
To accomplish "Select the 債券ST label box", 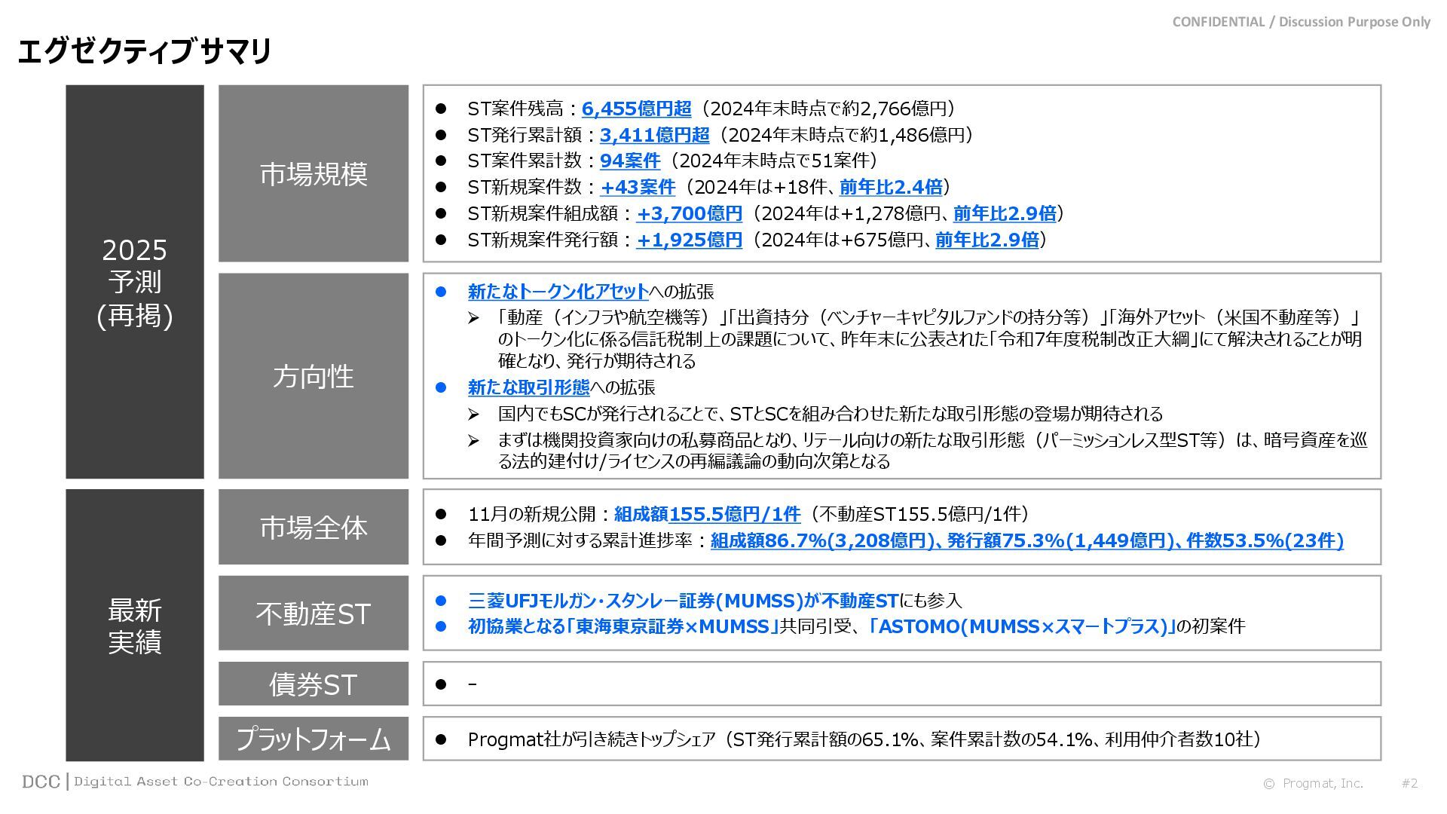I will pyautogui.click(x=314, y=684).
